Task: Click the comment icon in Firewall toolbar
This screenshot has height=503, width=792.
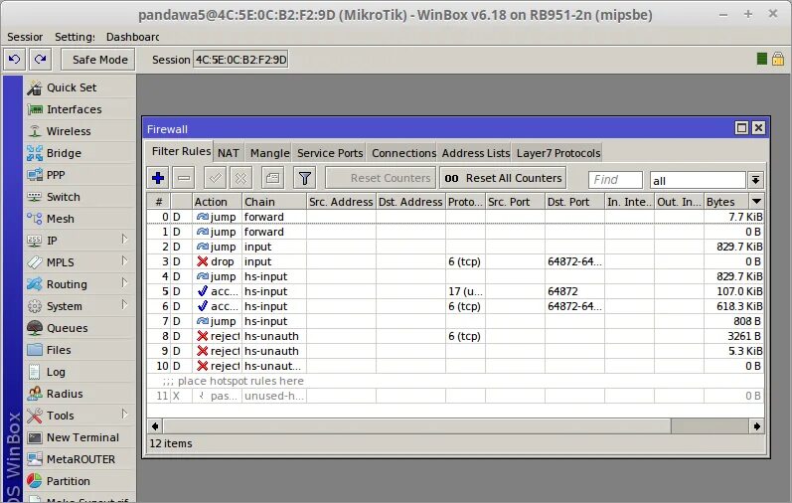Action: [x=272, y=178]
